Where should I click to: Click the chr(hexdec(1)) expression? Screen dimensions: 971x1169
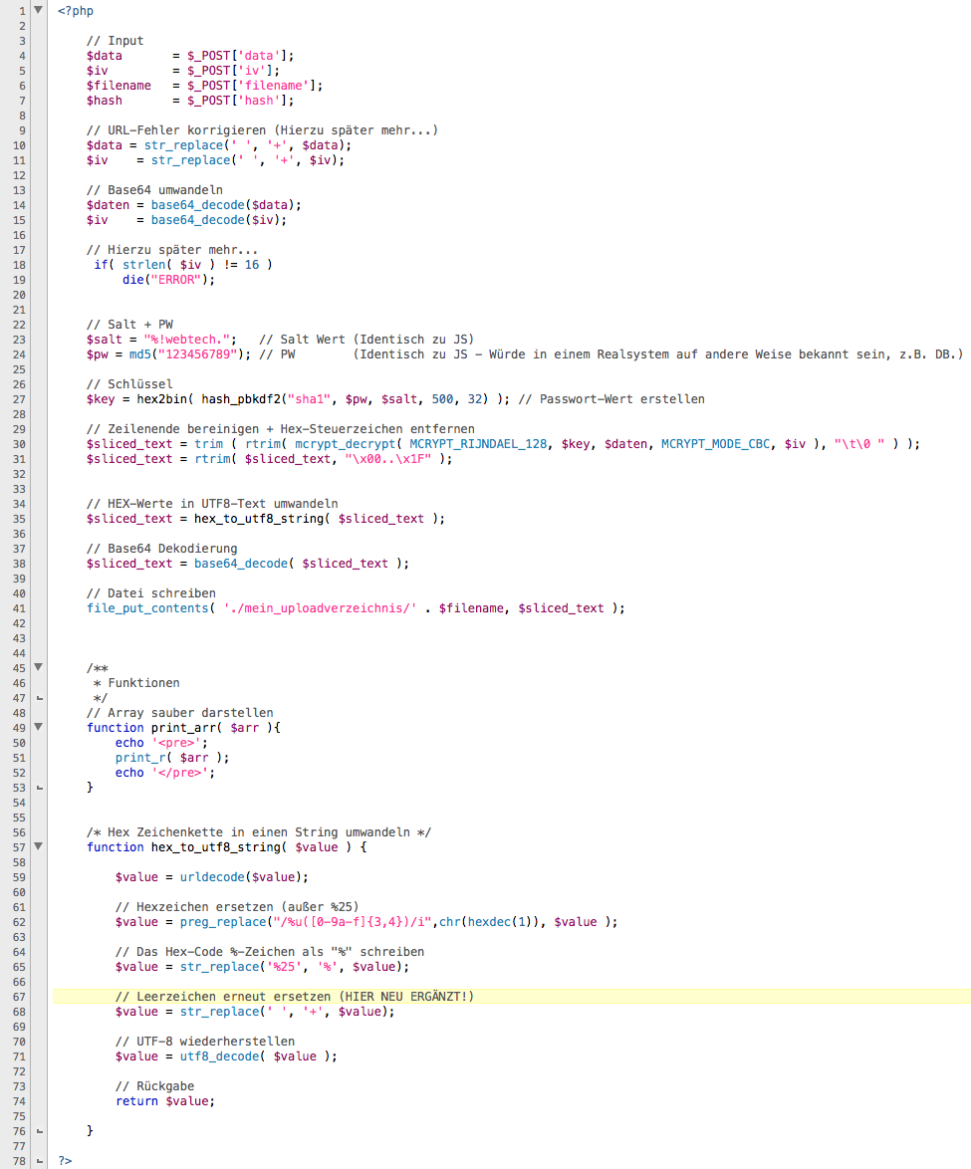[x=489, y=922]
